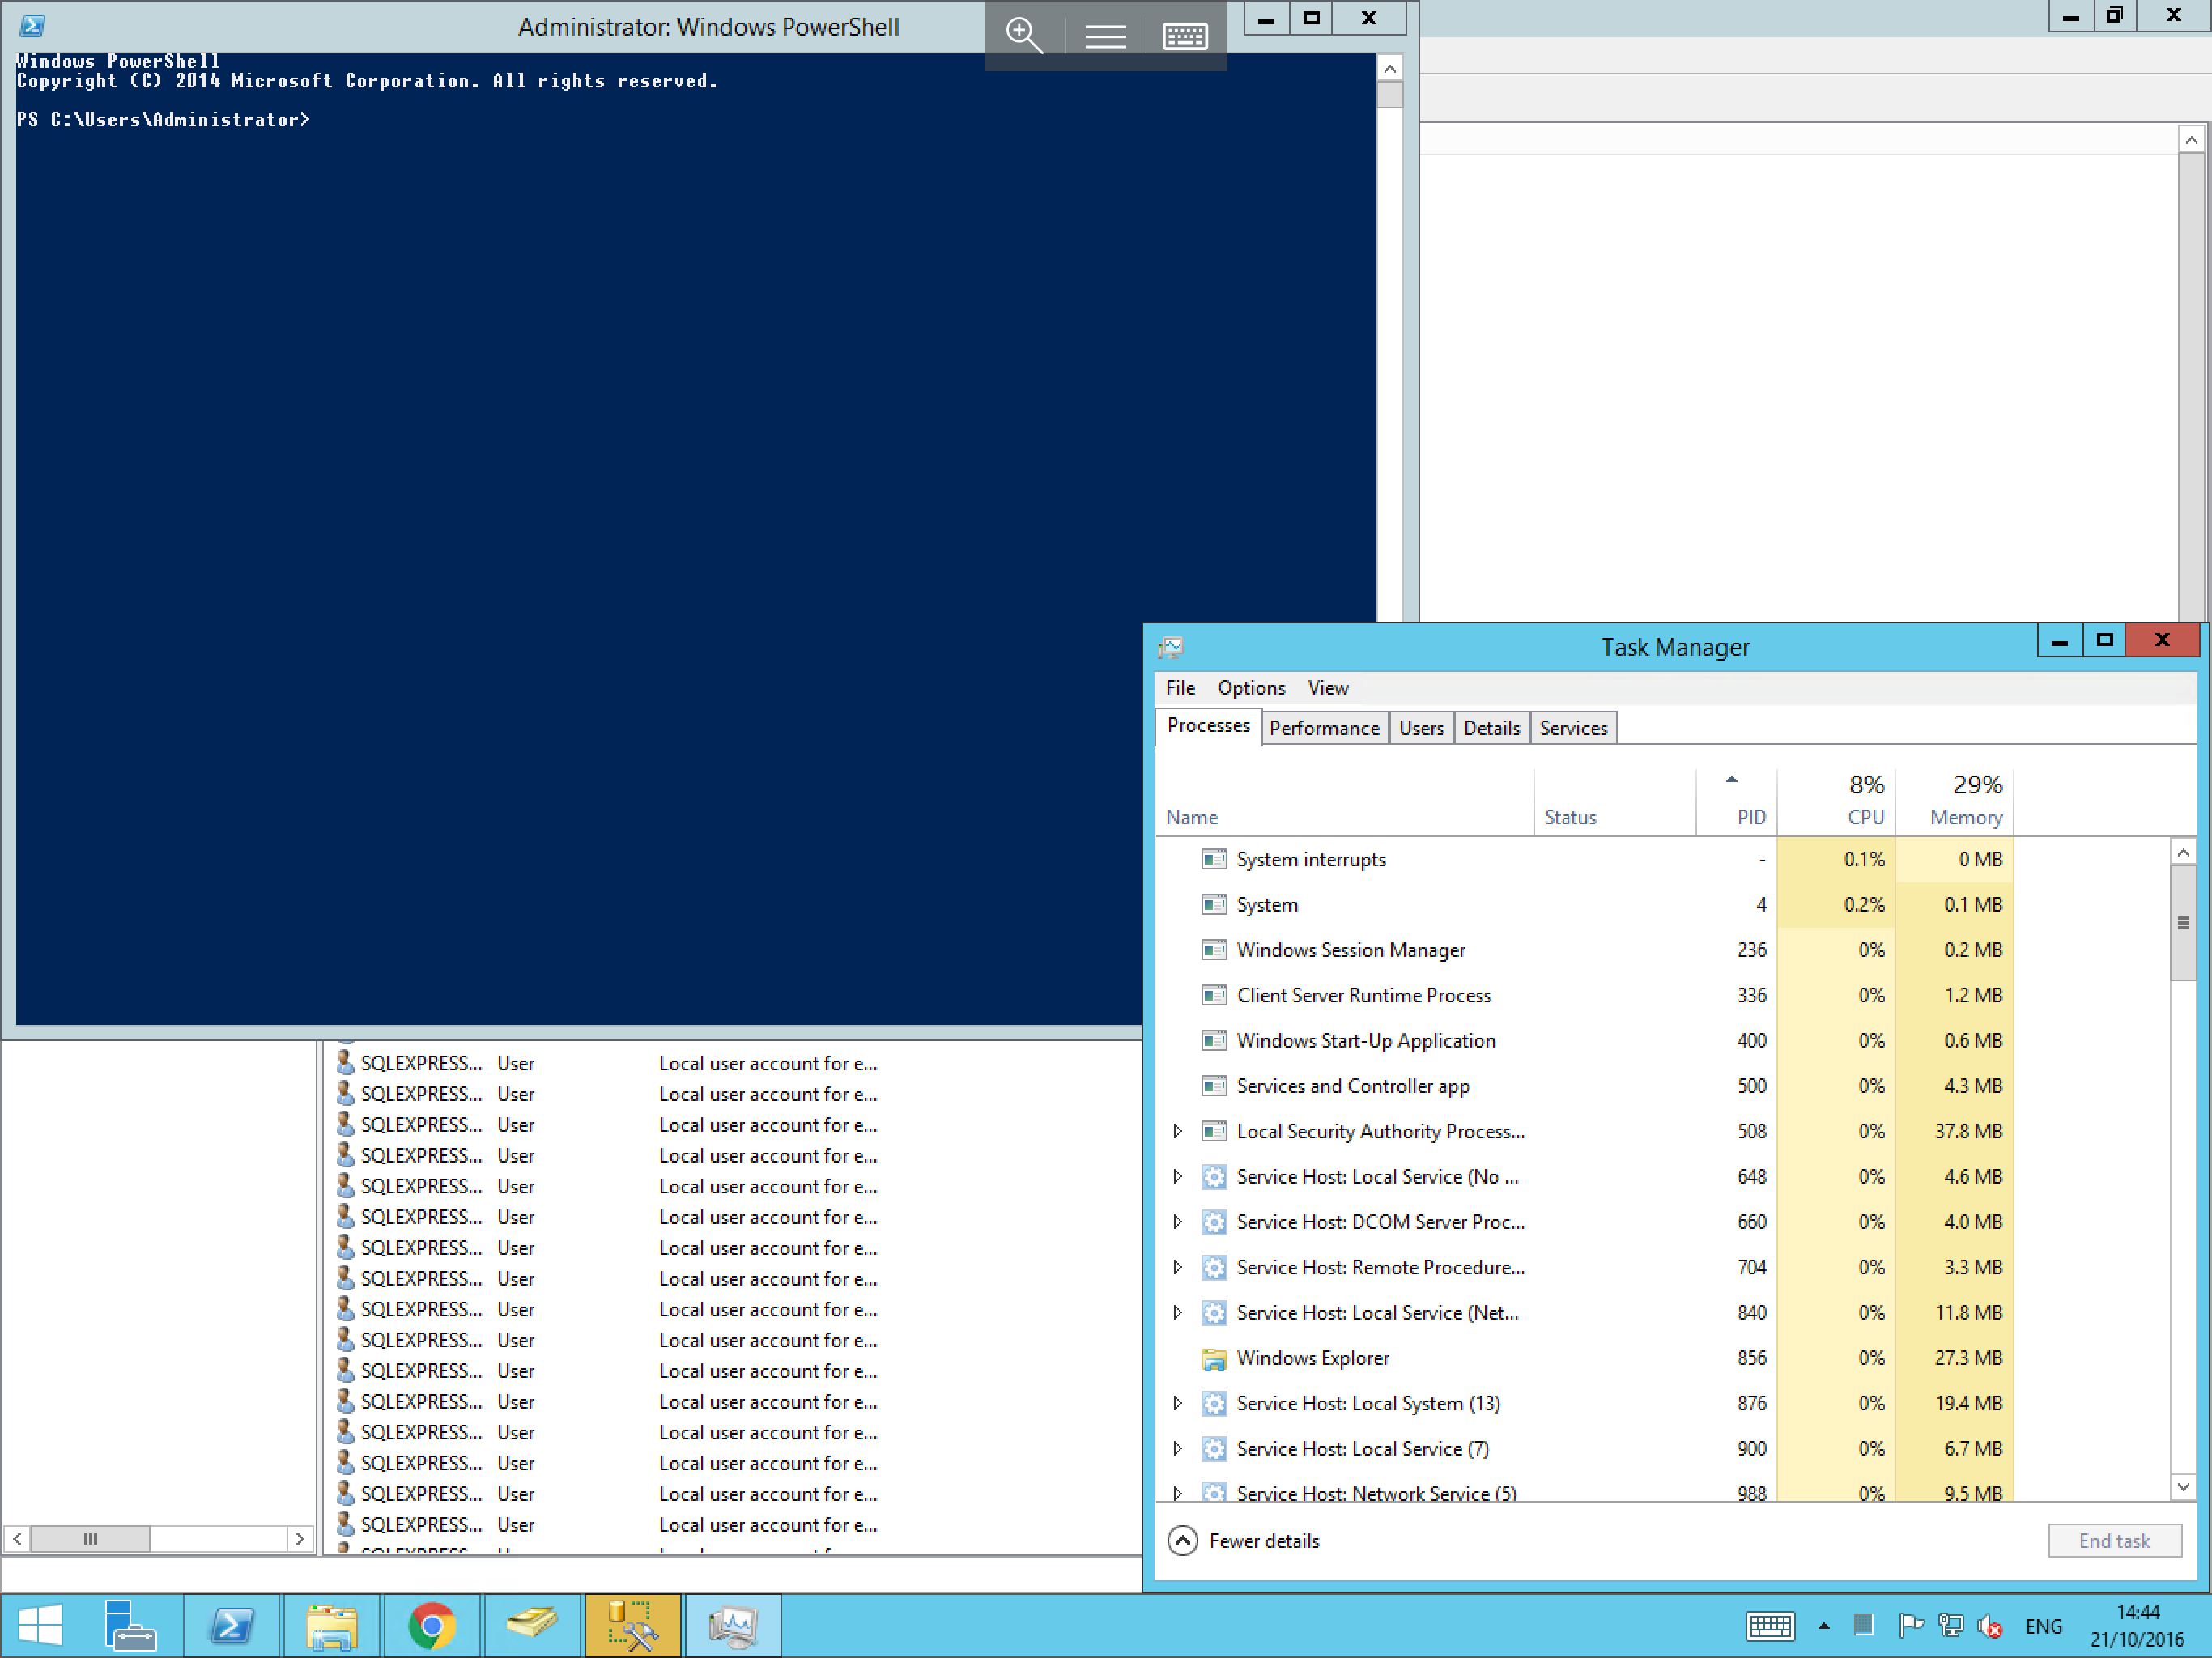Click the Task Manager title bar icon
Viewport: 2212px width, 1658px height.
pos(1171,647)
